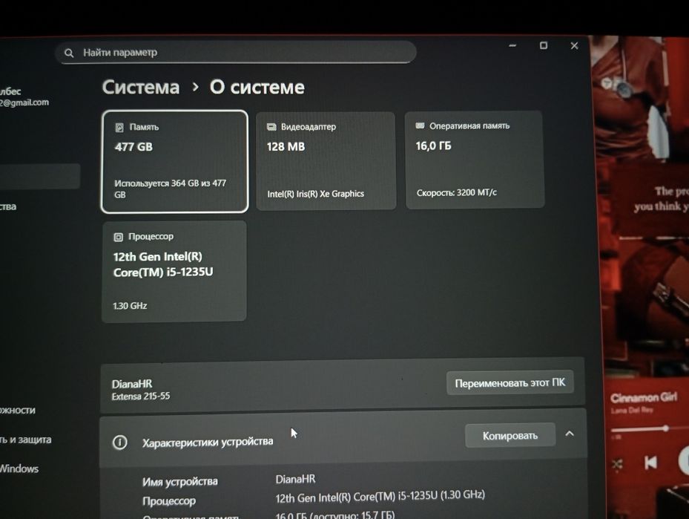The image size is (689, 519).
Task: Click previous track in music widget
Action: pyautogui.click(x=650, y=463)
